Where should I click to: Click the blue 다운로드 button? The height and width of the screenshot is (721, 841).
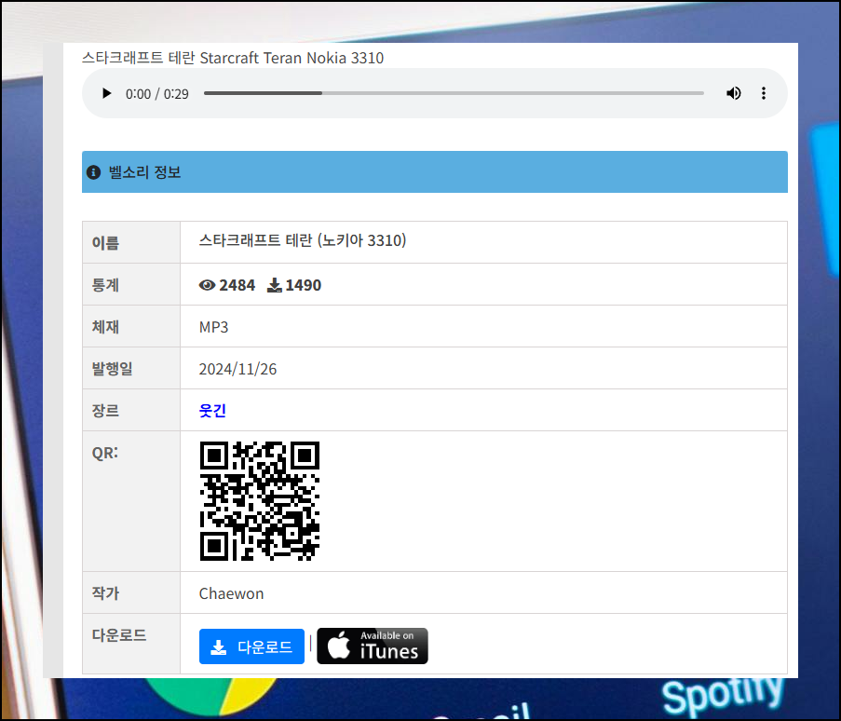251,646
